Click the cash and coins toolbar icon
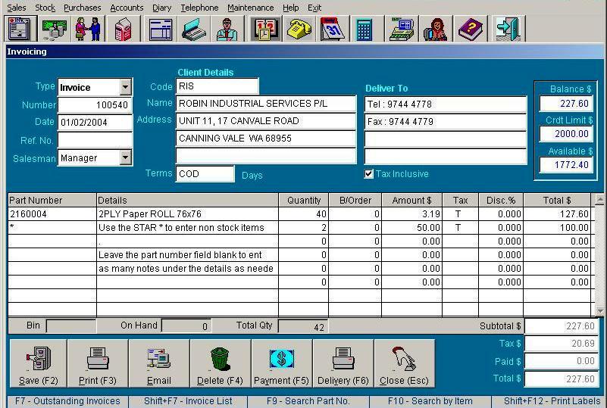The width and height of the screenshot is (607, 408). coord(55,29)
